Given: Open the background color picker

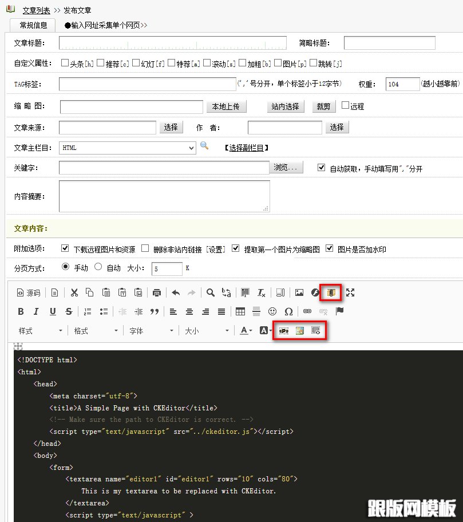Looking at the screenshot, I should click(266, 331).
